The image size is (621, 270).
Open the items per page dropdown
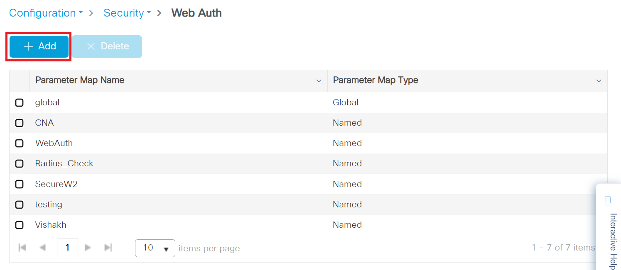click(x=155, y=248)
